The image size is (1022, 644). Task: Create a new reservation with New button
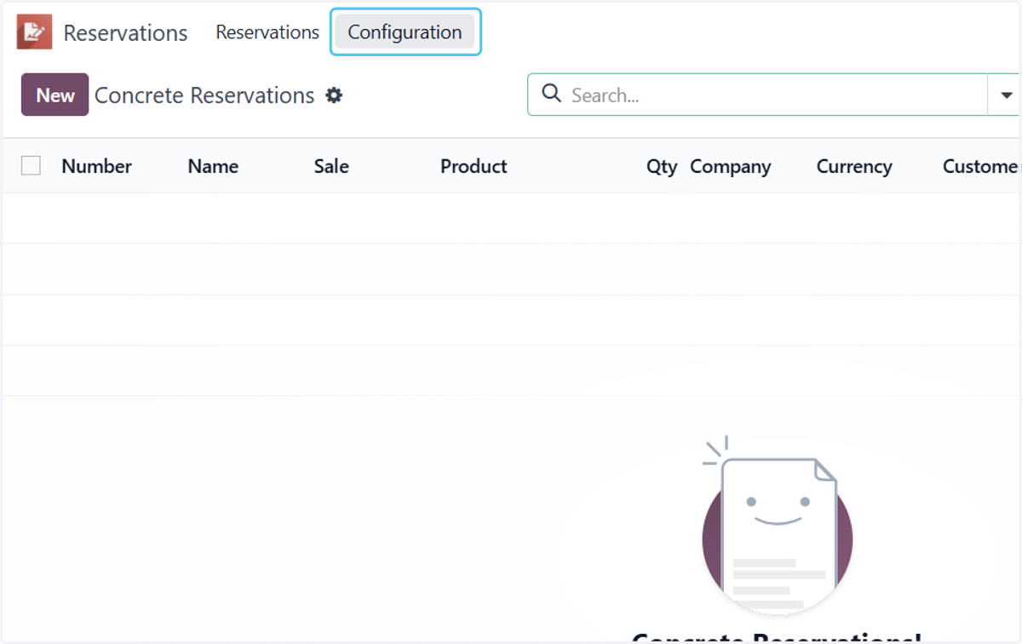tap(55, 95)
